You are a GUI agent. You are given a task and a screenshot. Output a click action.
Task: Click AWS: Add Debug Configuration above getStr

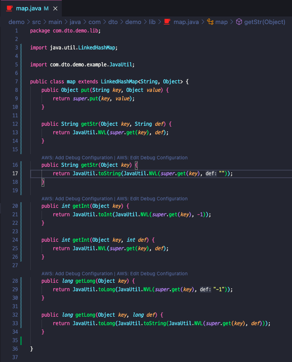coord(77,158)
